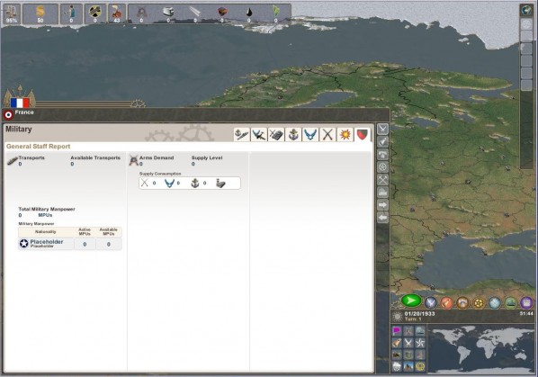Open the air production tab with wings and plane
The width and height of the screenshot is (538, 377).
[x=259, y=134]
